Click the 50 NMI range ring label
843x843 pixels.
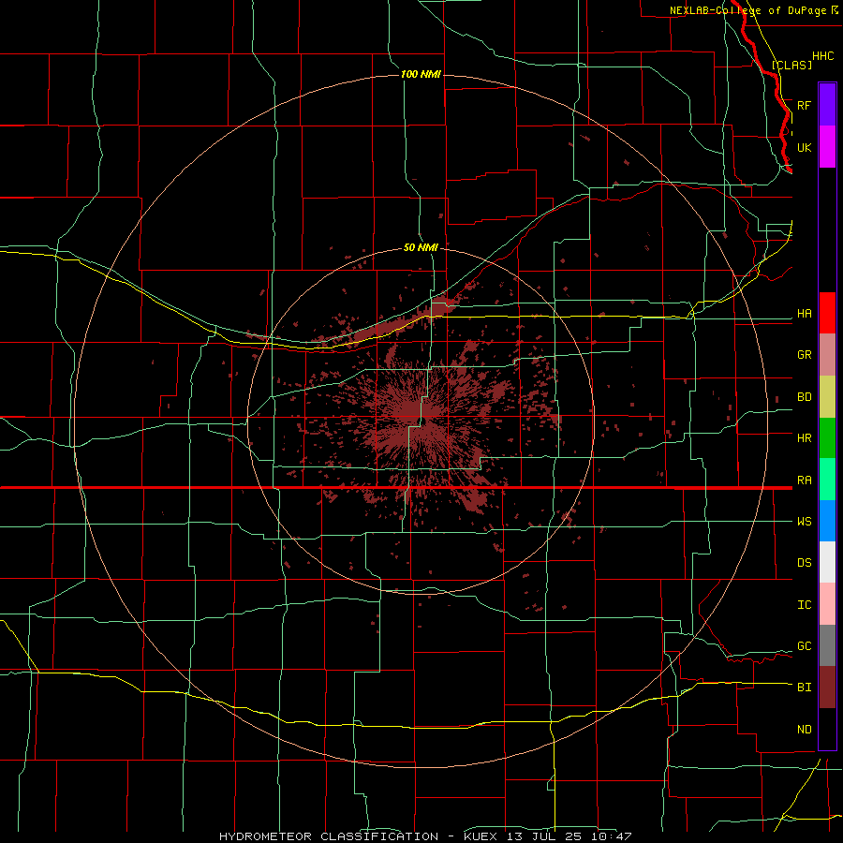click(421, 247)
